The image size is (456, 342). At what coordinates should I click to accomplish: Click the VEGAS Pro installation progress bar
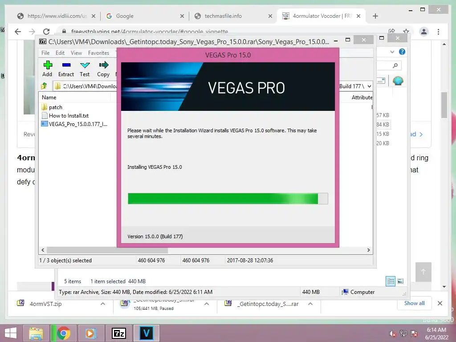coord(228,199)
